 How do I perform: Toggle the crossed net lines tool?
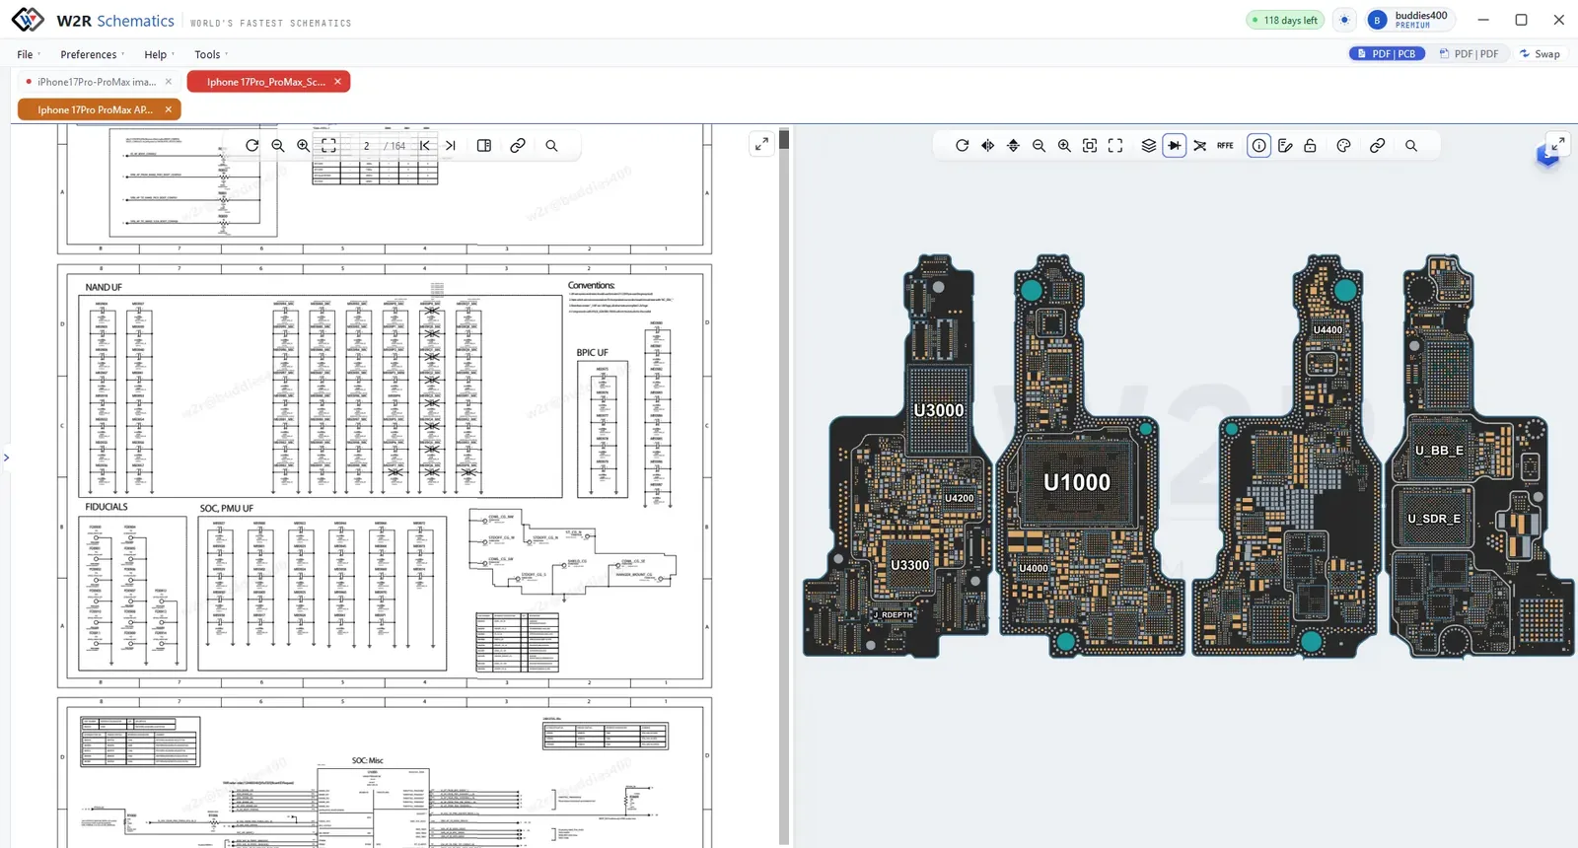point(1200,145)
